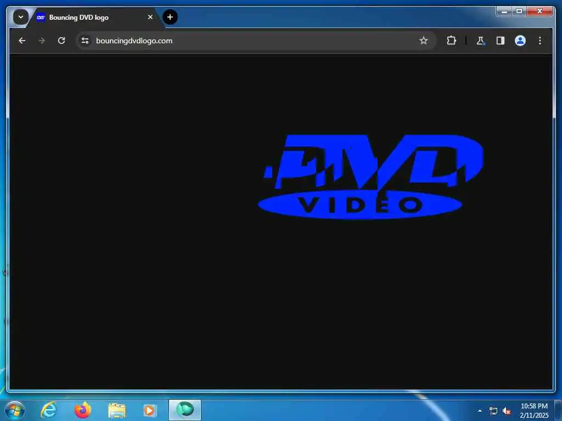Open Chrome's three-dot menu
The width and height of the screenshot is (562, 421).
pos(540,41)
